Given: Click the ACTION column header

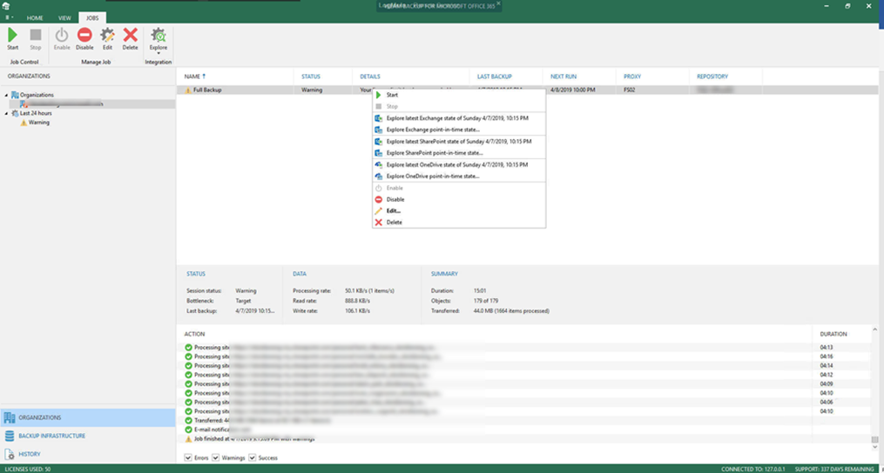Looking at the screenshot, I should click(x=194, y=335).
